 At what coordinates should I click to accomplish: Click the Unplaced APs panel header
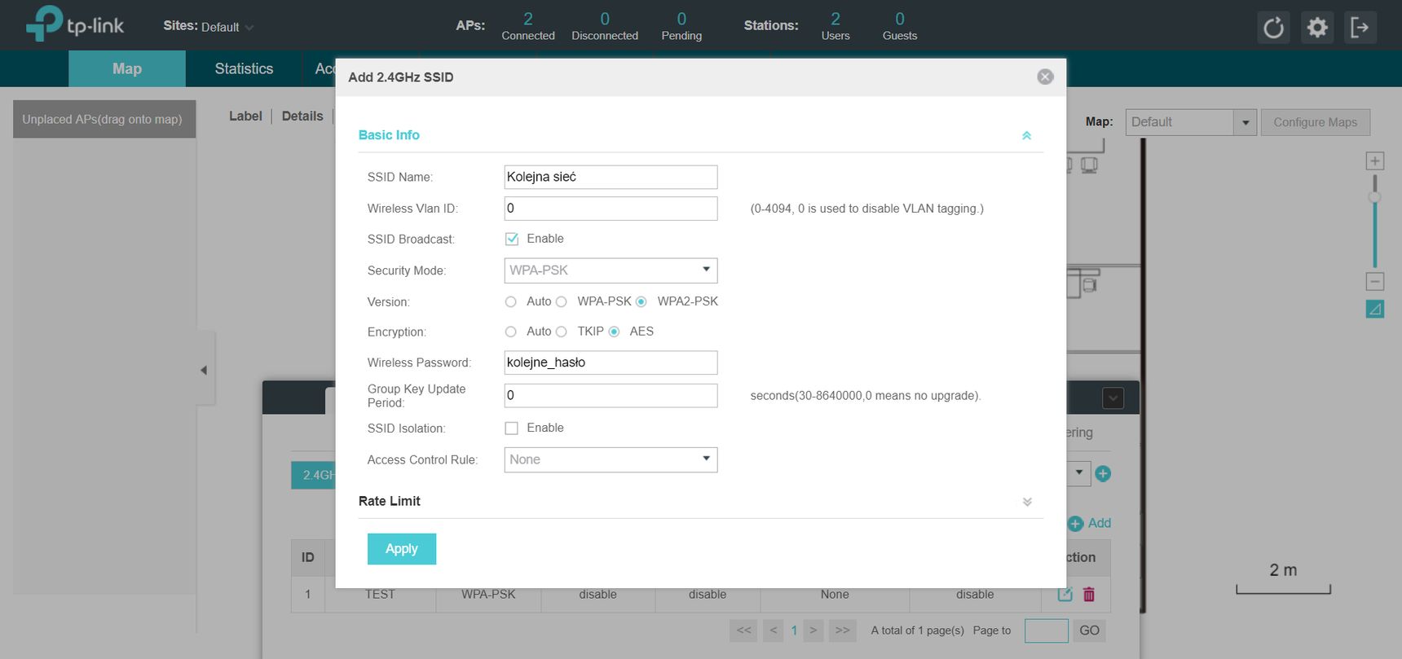pos(104,119)
